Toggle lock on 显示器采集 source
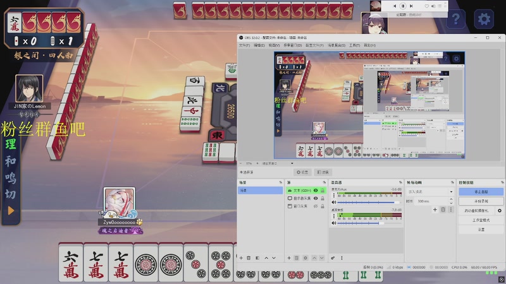 323,198
